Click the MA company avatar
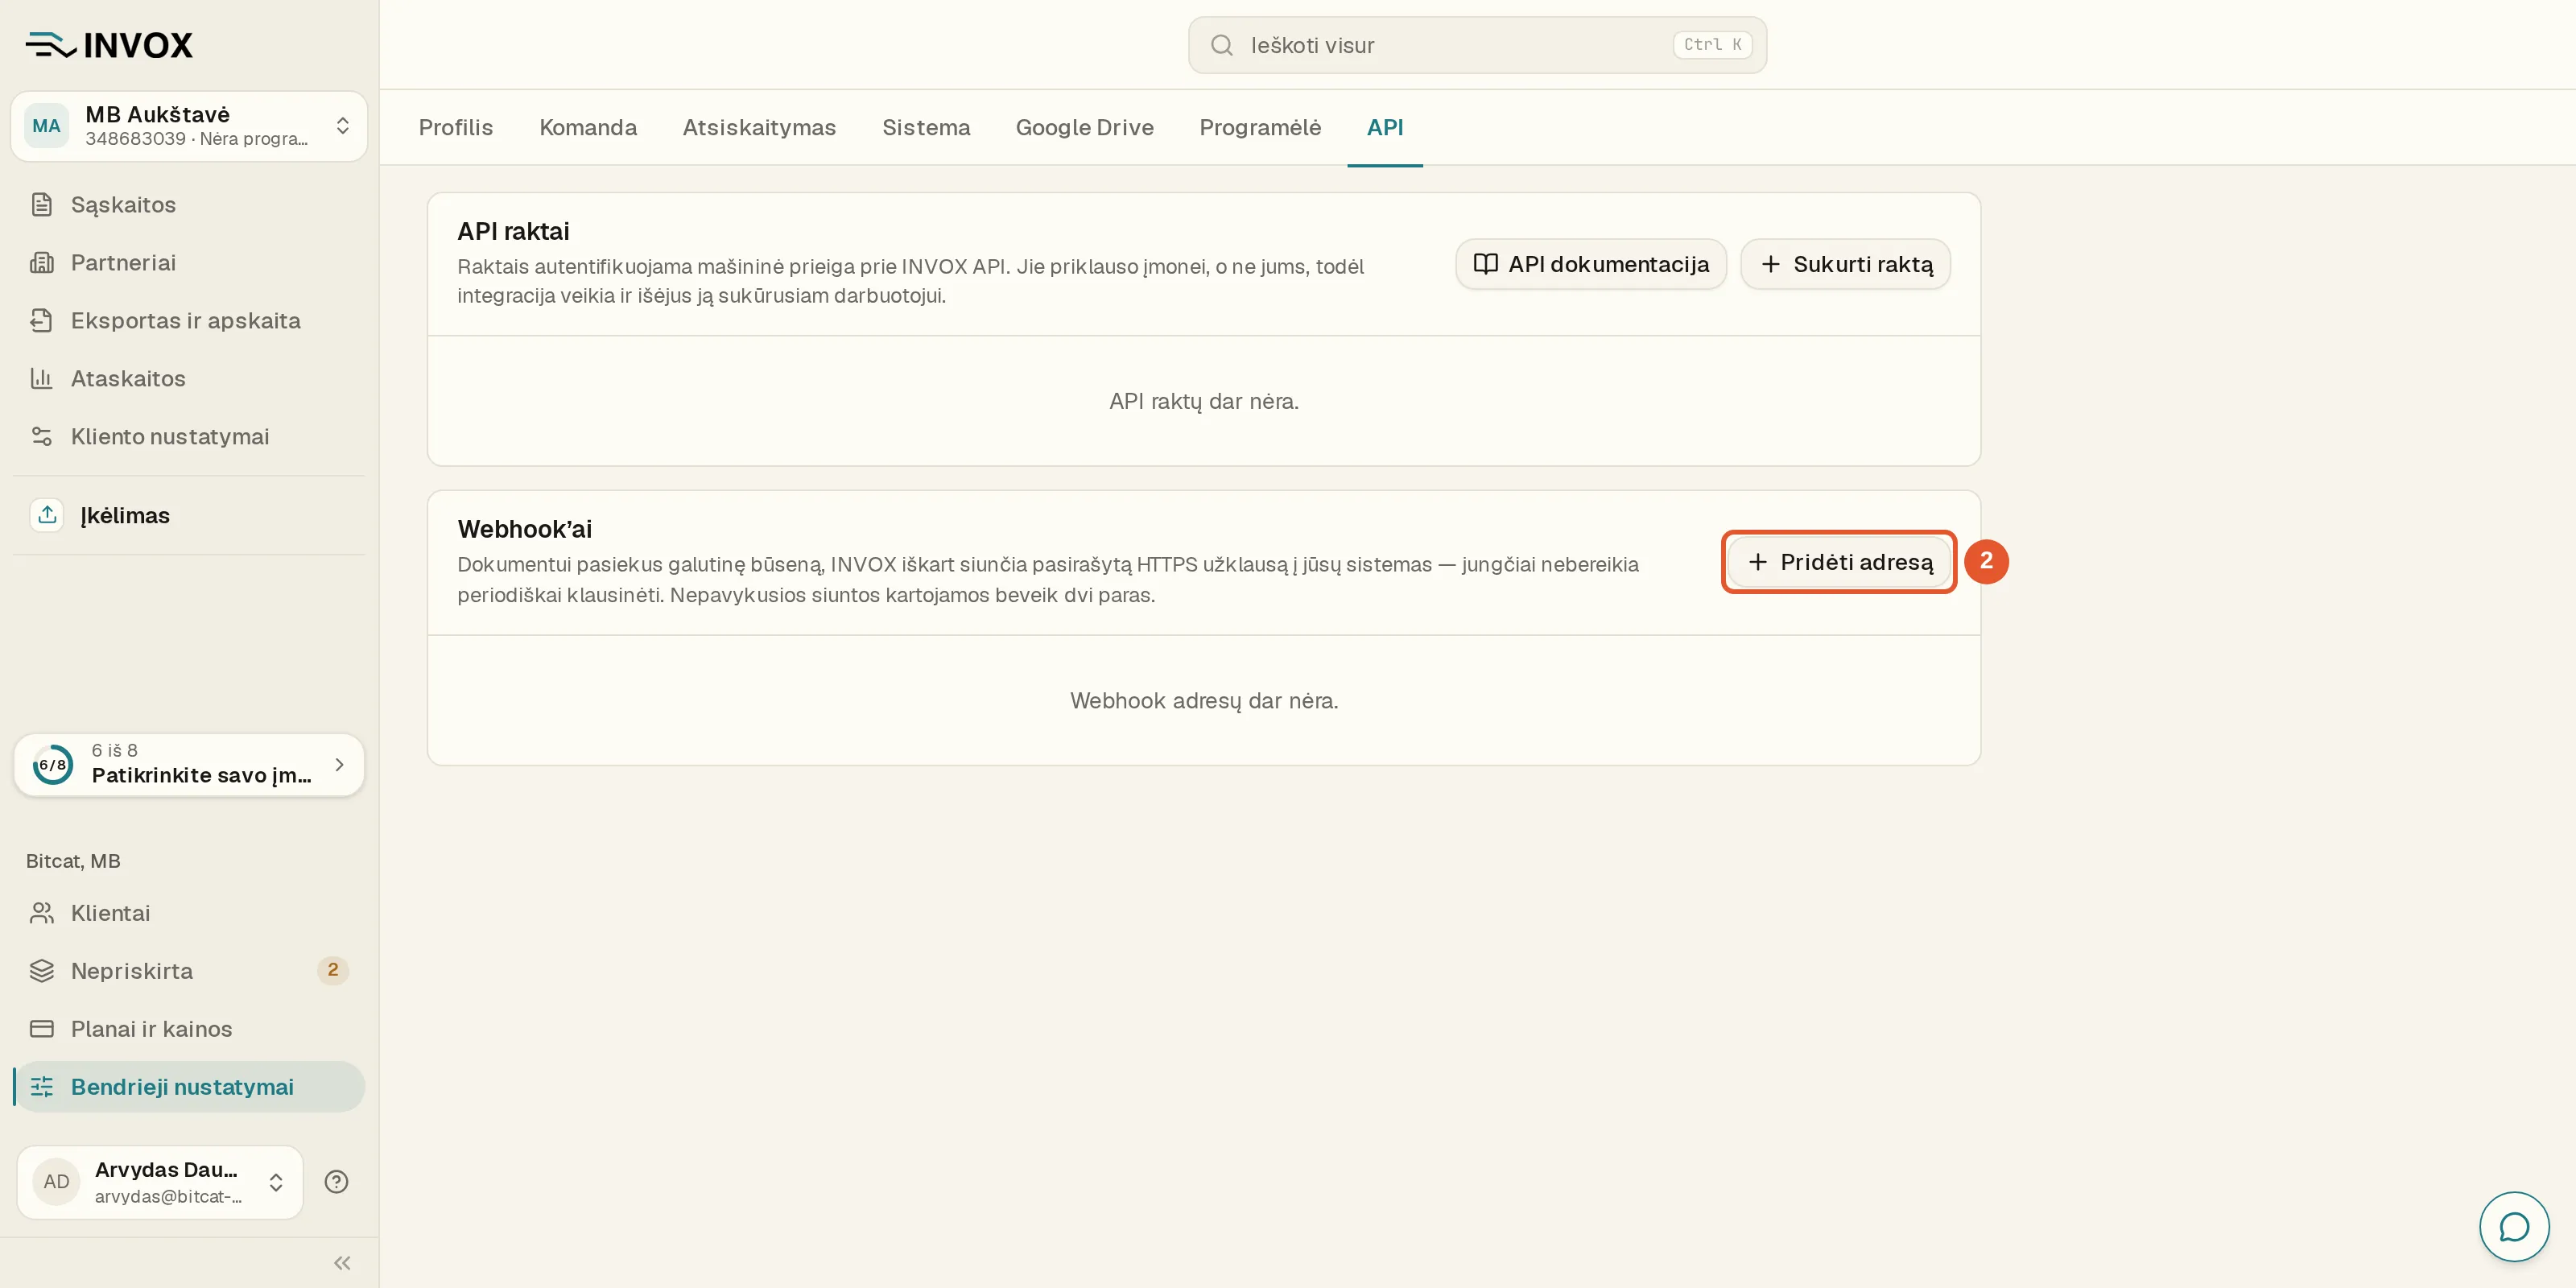The width and height of the screenshot is (2576, 1288). click(x=46, y=126)
